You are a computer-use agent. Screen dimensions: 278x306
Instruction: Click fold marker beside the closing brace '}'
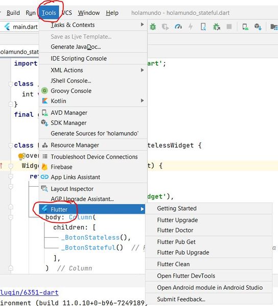[11, 105]
